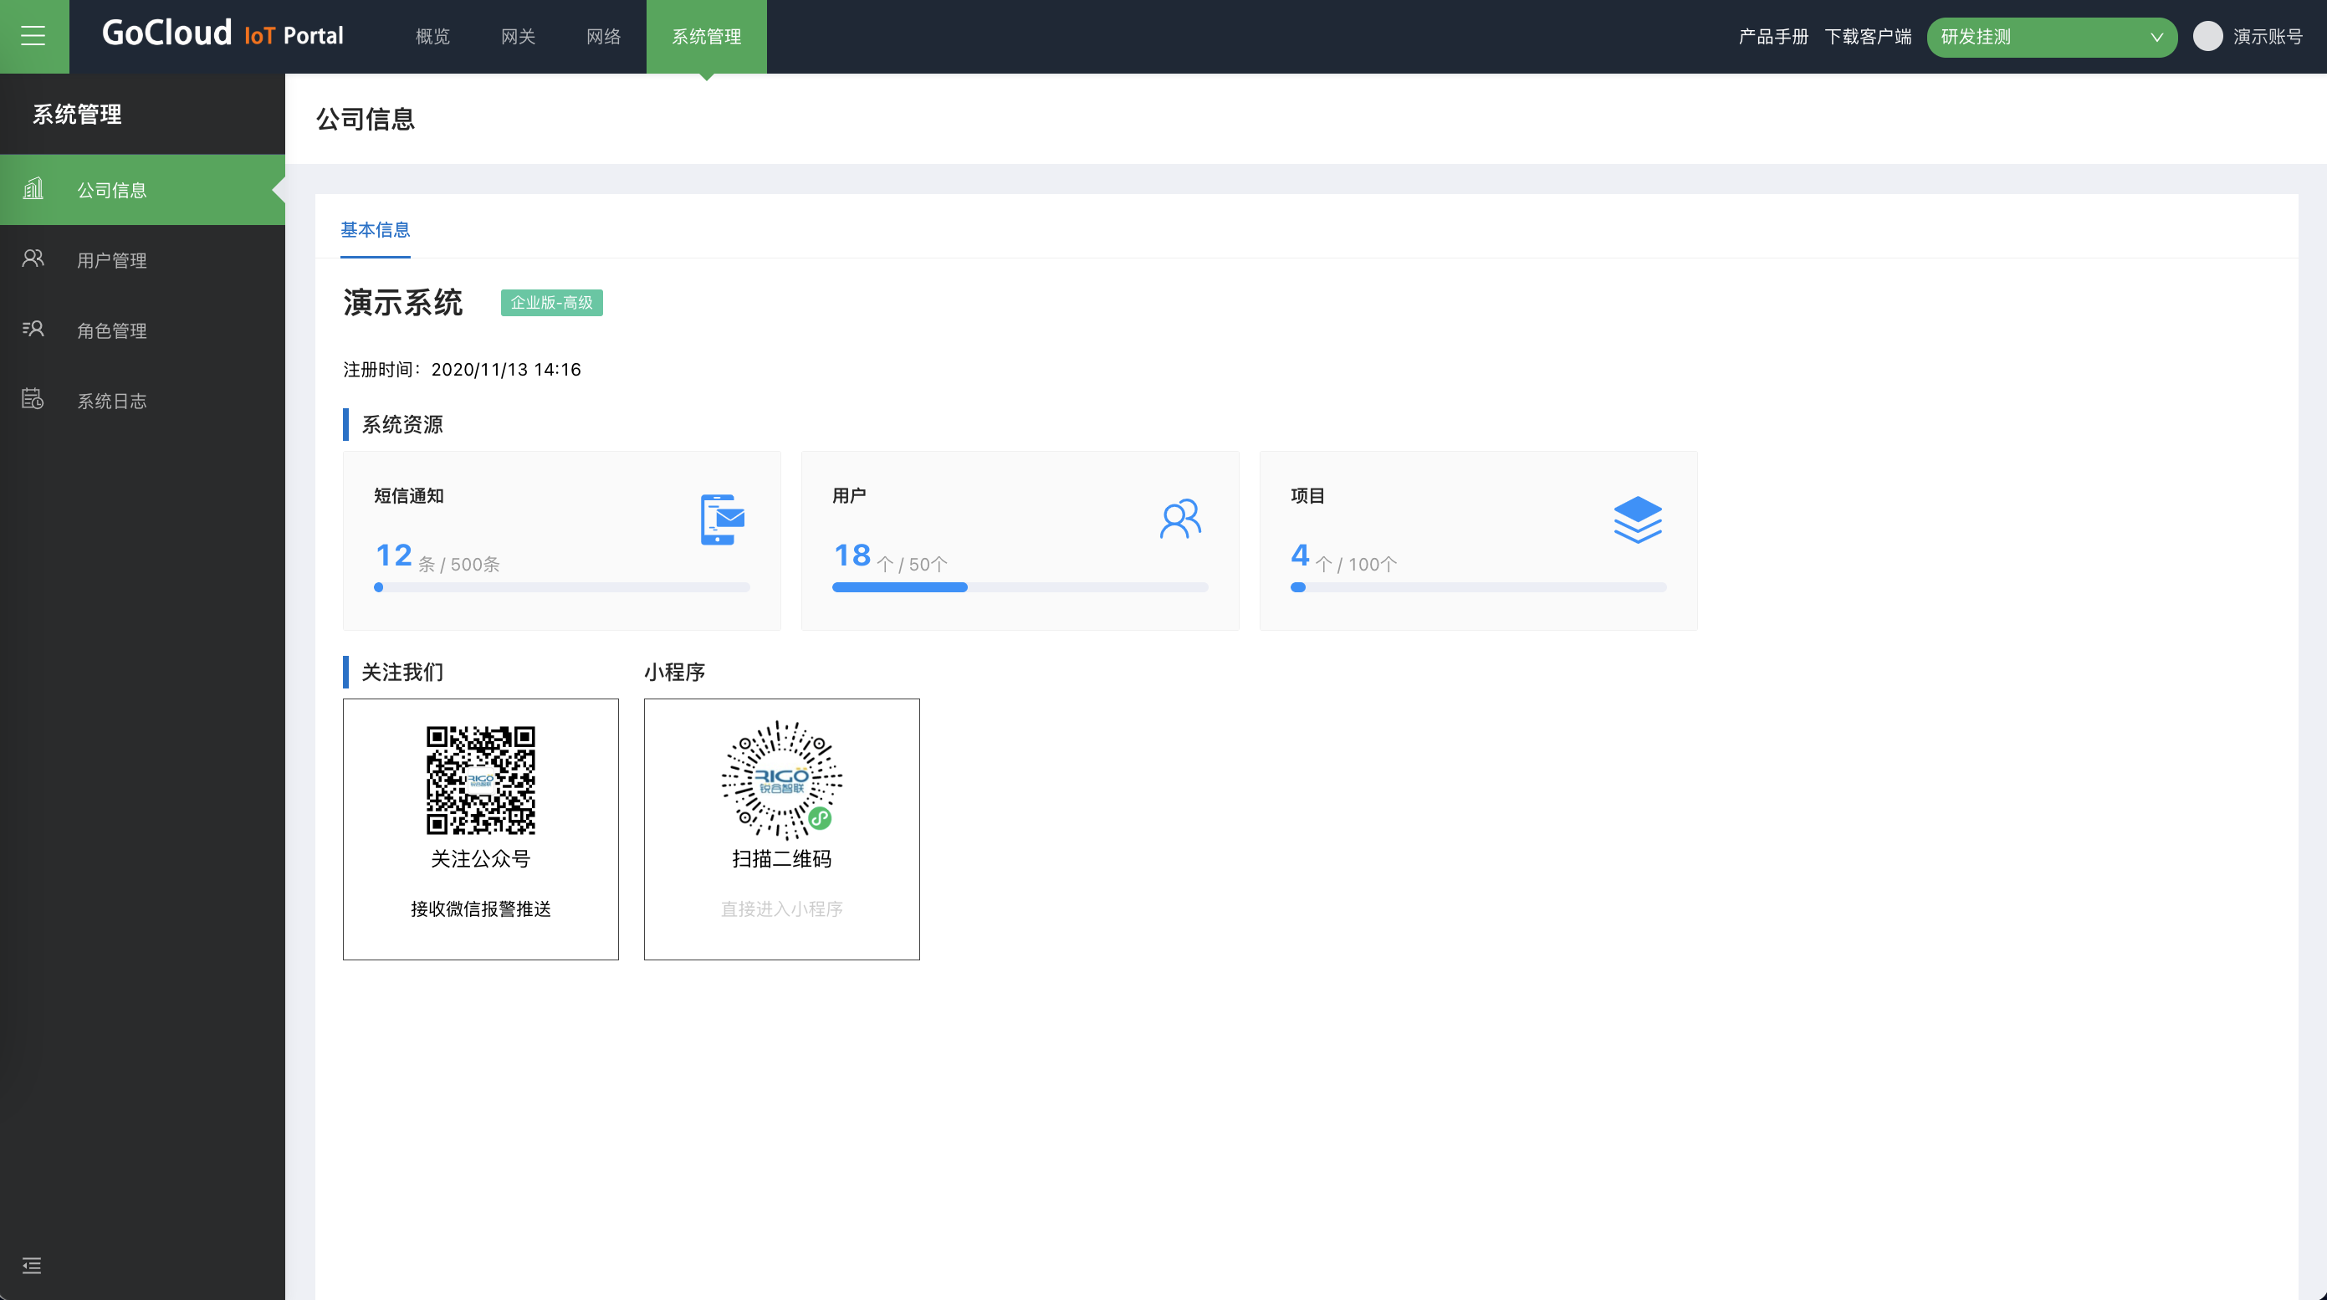Screen dimensions: 2327x1300
Task: Click the company info building icon
Action: click(x=33, y=189)
